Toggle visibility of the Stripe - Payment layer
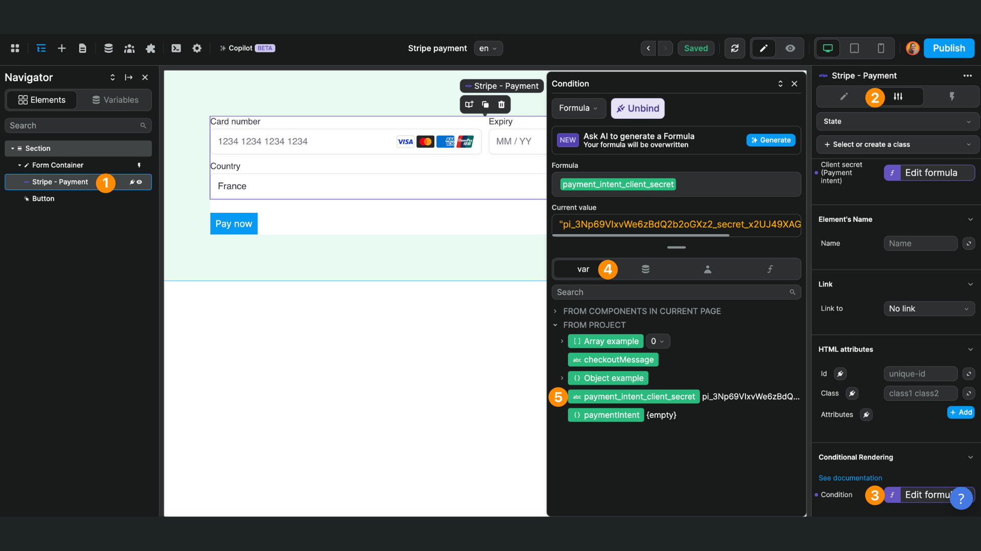This screenshot has height=551, width=981. click(138, 182)
